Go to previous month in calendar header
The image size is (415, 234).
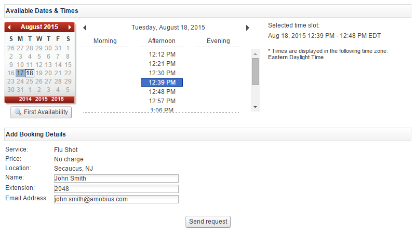pyautogui.click(x=9, y=27)
